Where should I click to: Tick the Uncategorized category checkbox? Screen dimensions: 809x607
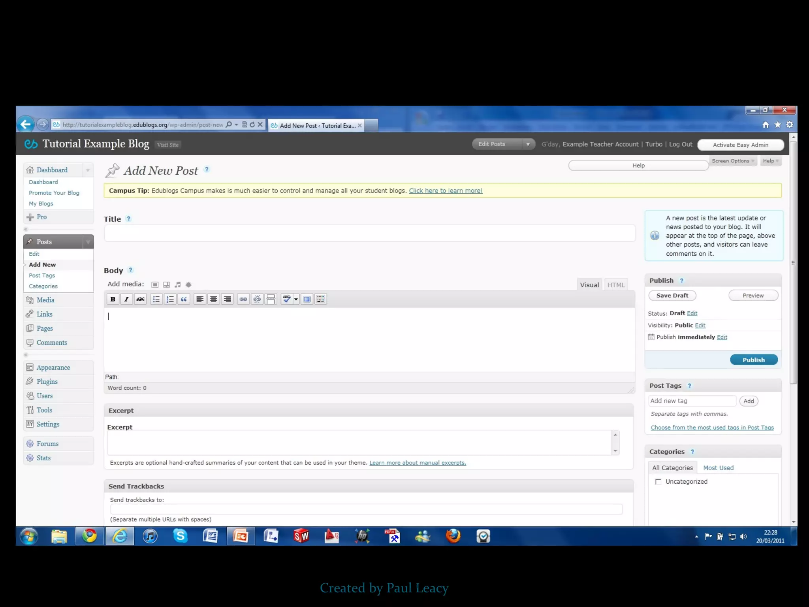(658, 482)
